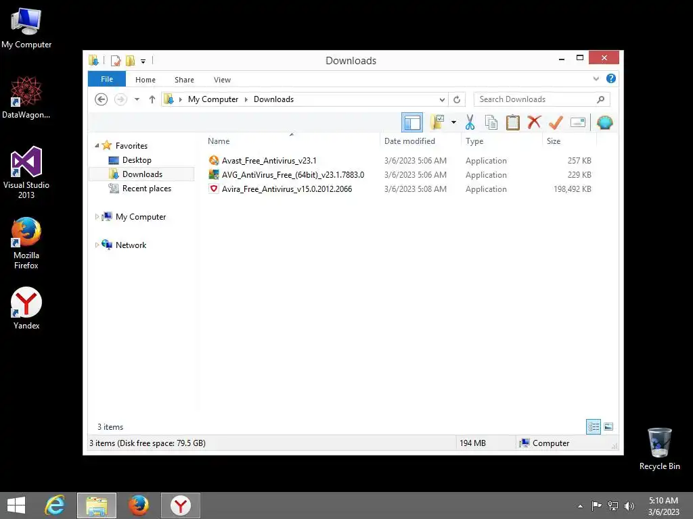Open the File ribbon tab
The image size is (693, 519).
[107, 79]
